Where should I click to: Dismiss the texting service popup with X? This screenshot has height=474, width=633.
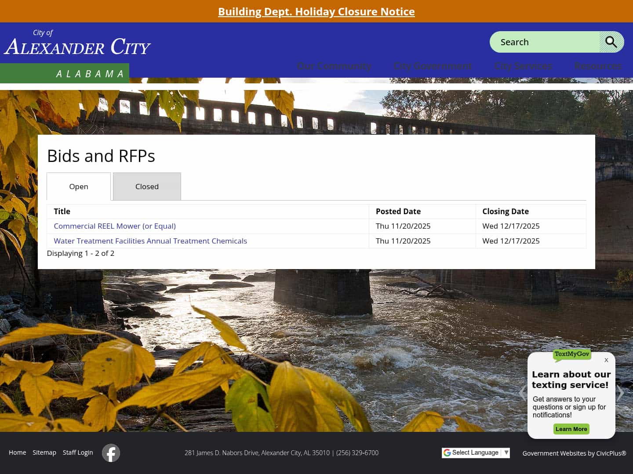tap(606, 360)
